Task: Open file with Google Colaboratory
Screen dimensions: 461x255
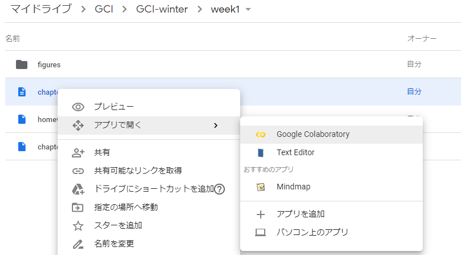Action: (x=331, y=135)
